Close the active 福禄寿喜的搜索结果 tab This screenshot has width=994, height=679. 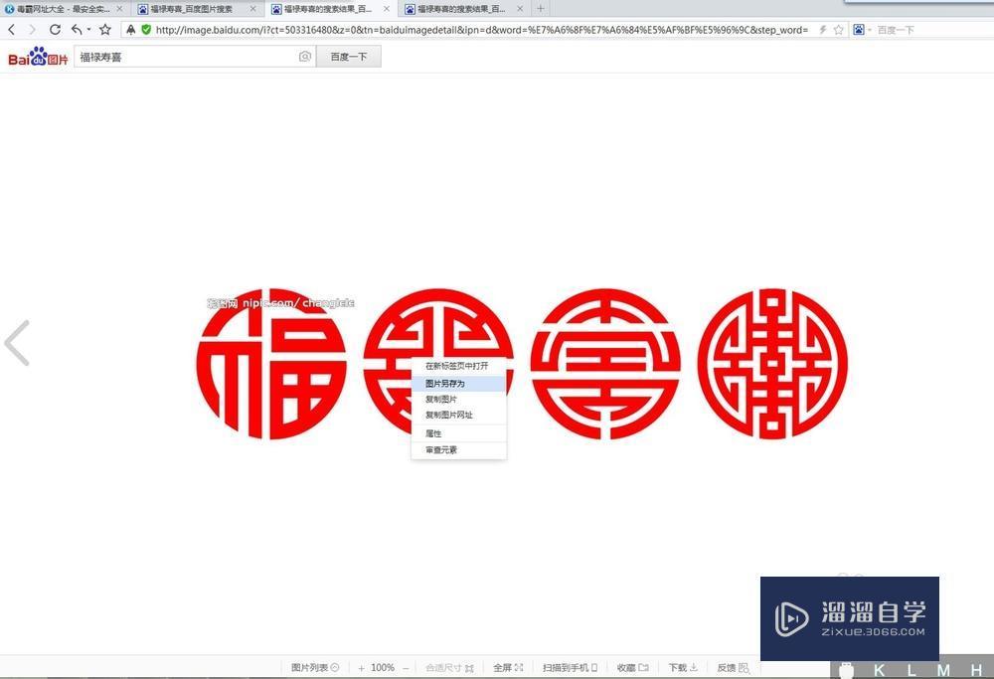387,9
